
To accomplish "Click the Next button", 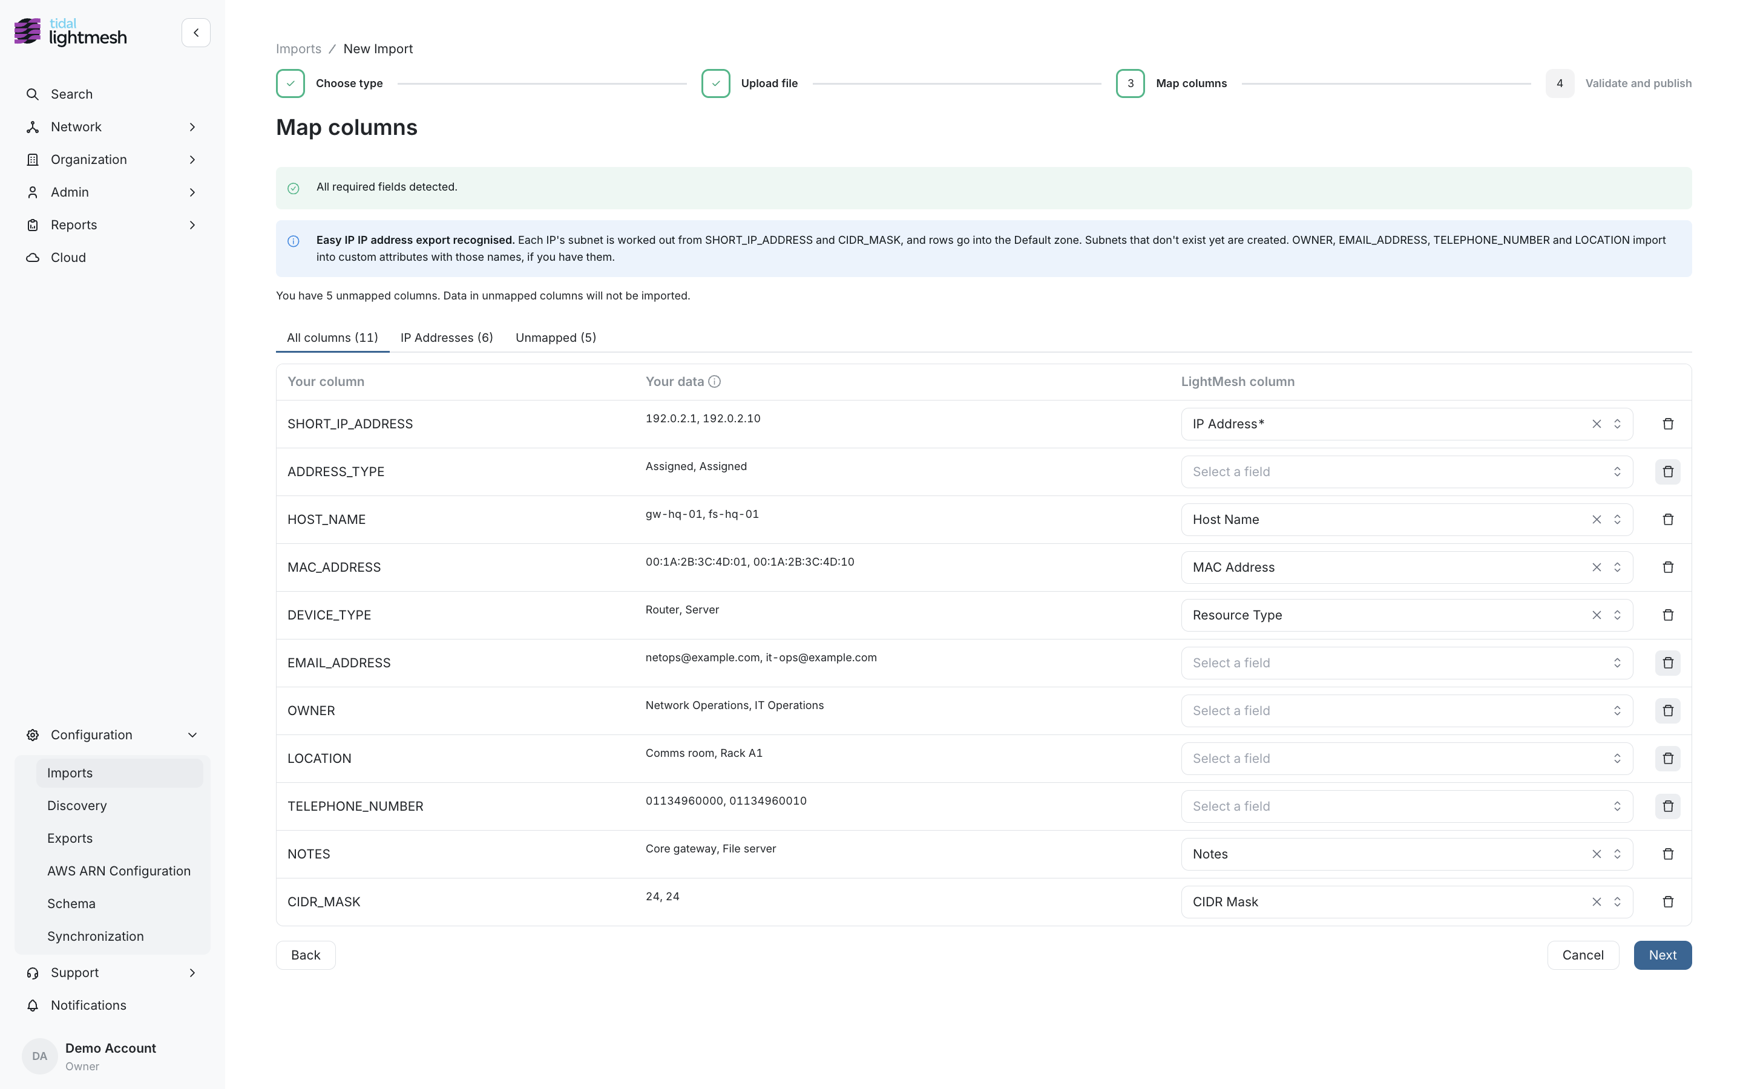I will click(x=1663, y=955).
